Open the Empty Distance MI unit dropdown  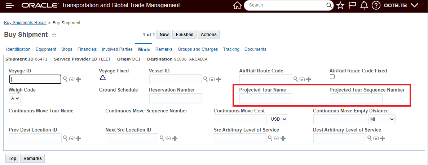coord(381,119)
